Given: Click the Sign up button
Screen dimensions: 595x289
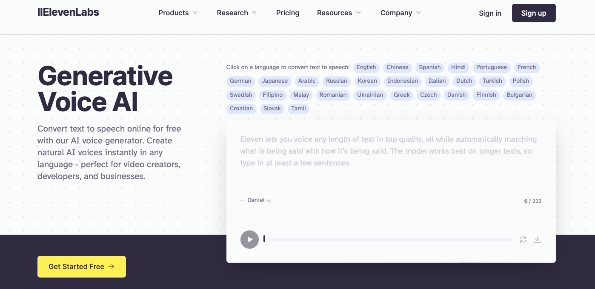Looking at the screenshot, I should [x=534, y=13].
